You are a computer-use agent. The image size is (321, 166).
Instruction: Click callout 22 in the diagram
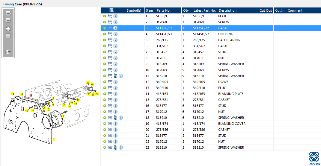pos(97,94)
